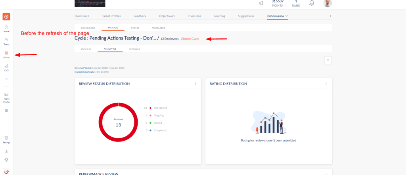This screenshot has width=406, height=175.
Task: Open Review Status Distribution card options menu
Action: click(x=195, y=84)
